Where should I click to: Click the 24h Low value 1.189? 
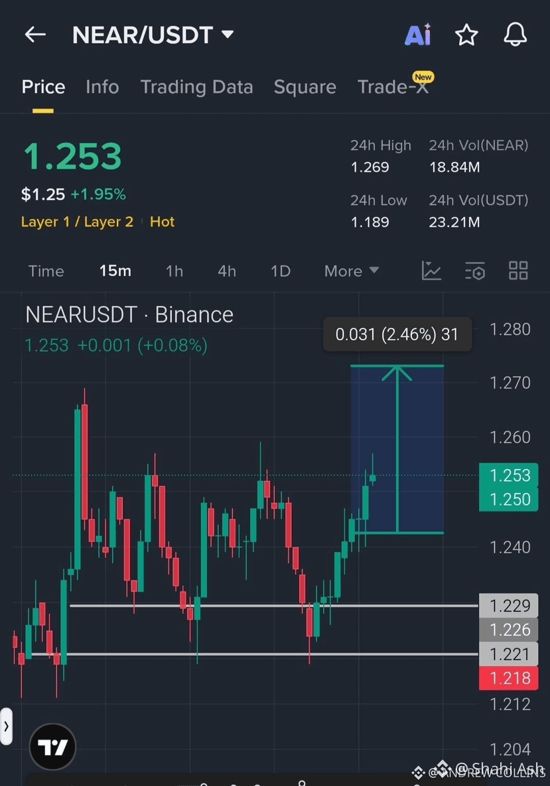(370, 222)
